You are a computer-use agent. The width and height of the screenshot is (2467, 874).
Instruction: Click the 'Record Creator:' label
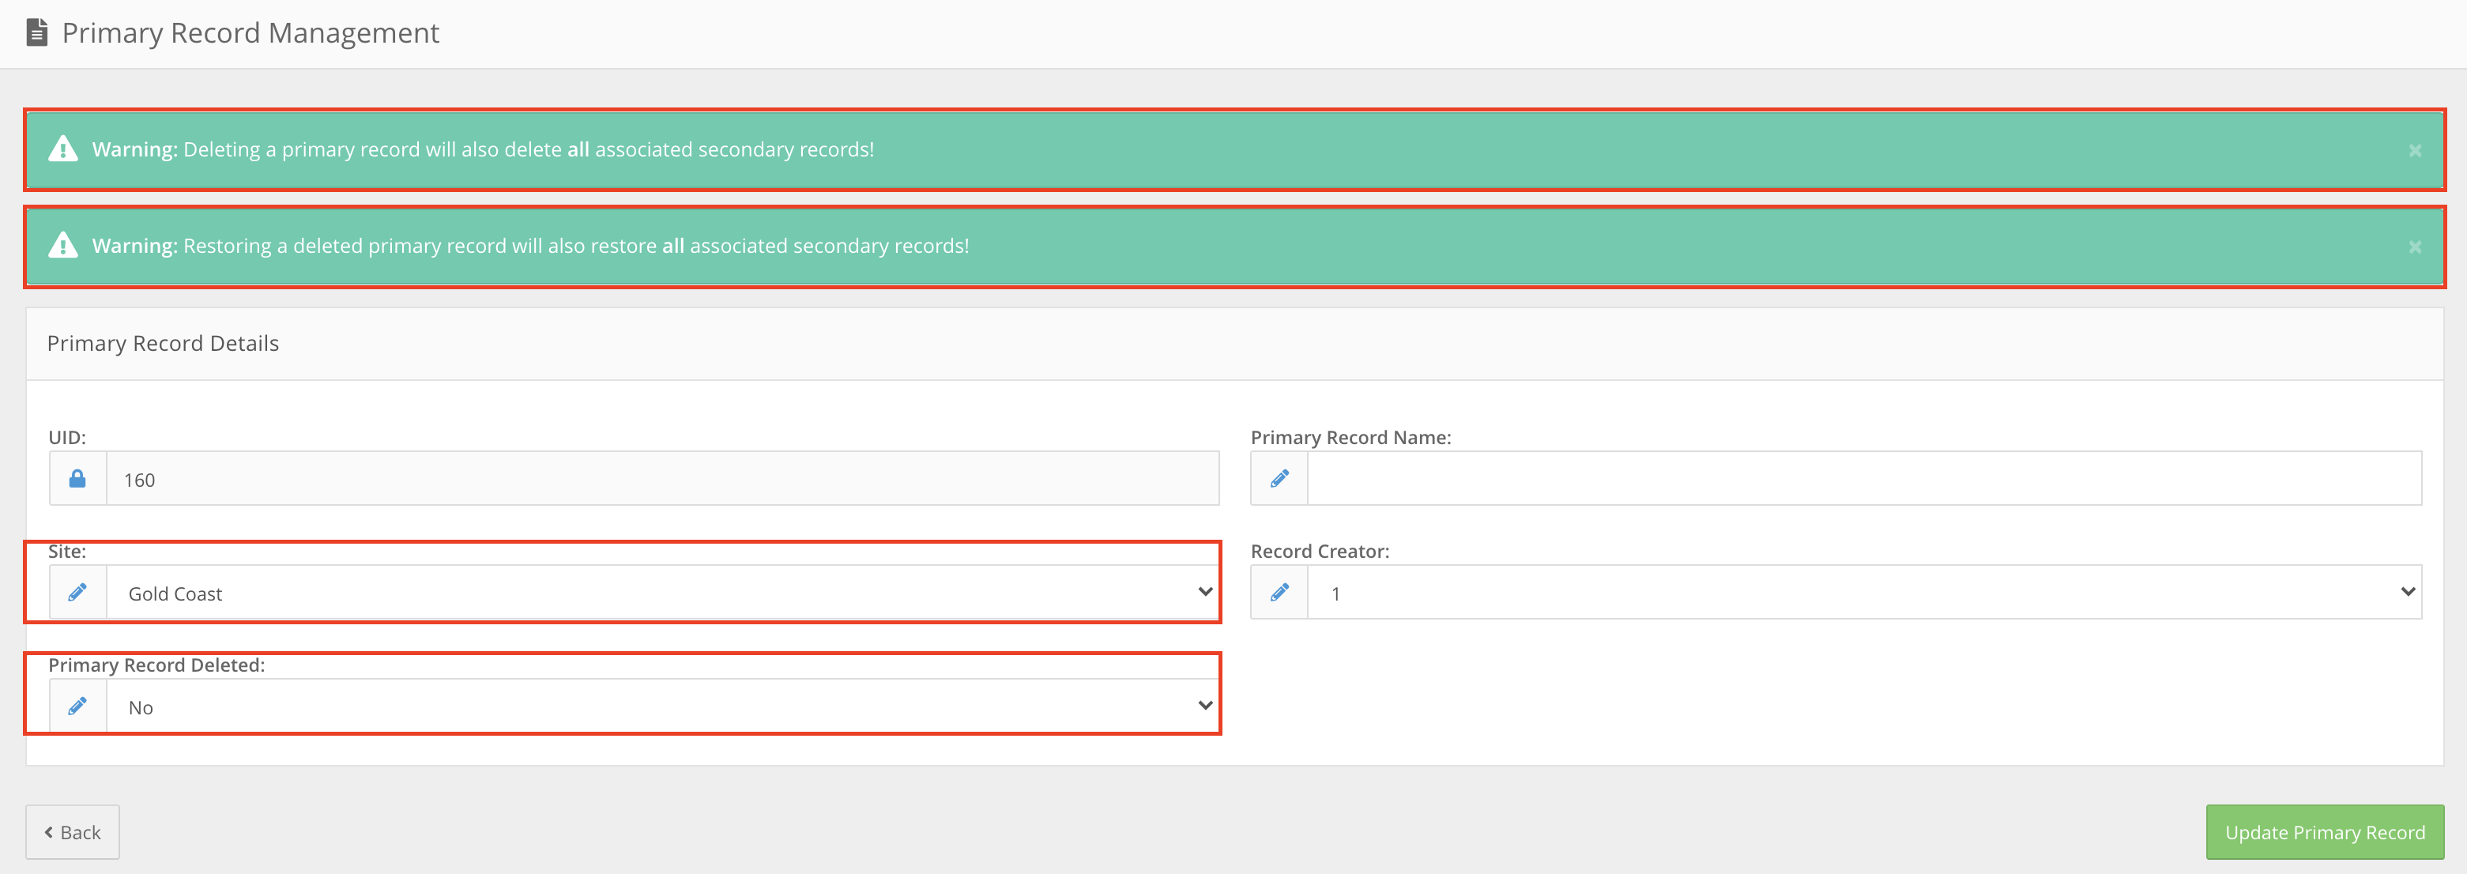click(1320, 552)
